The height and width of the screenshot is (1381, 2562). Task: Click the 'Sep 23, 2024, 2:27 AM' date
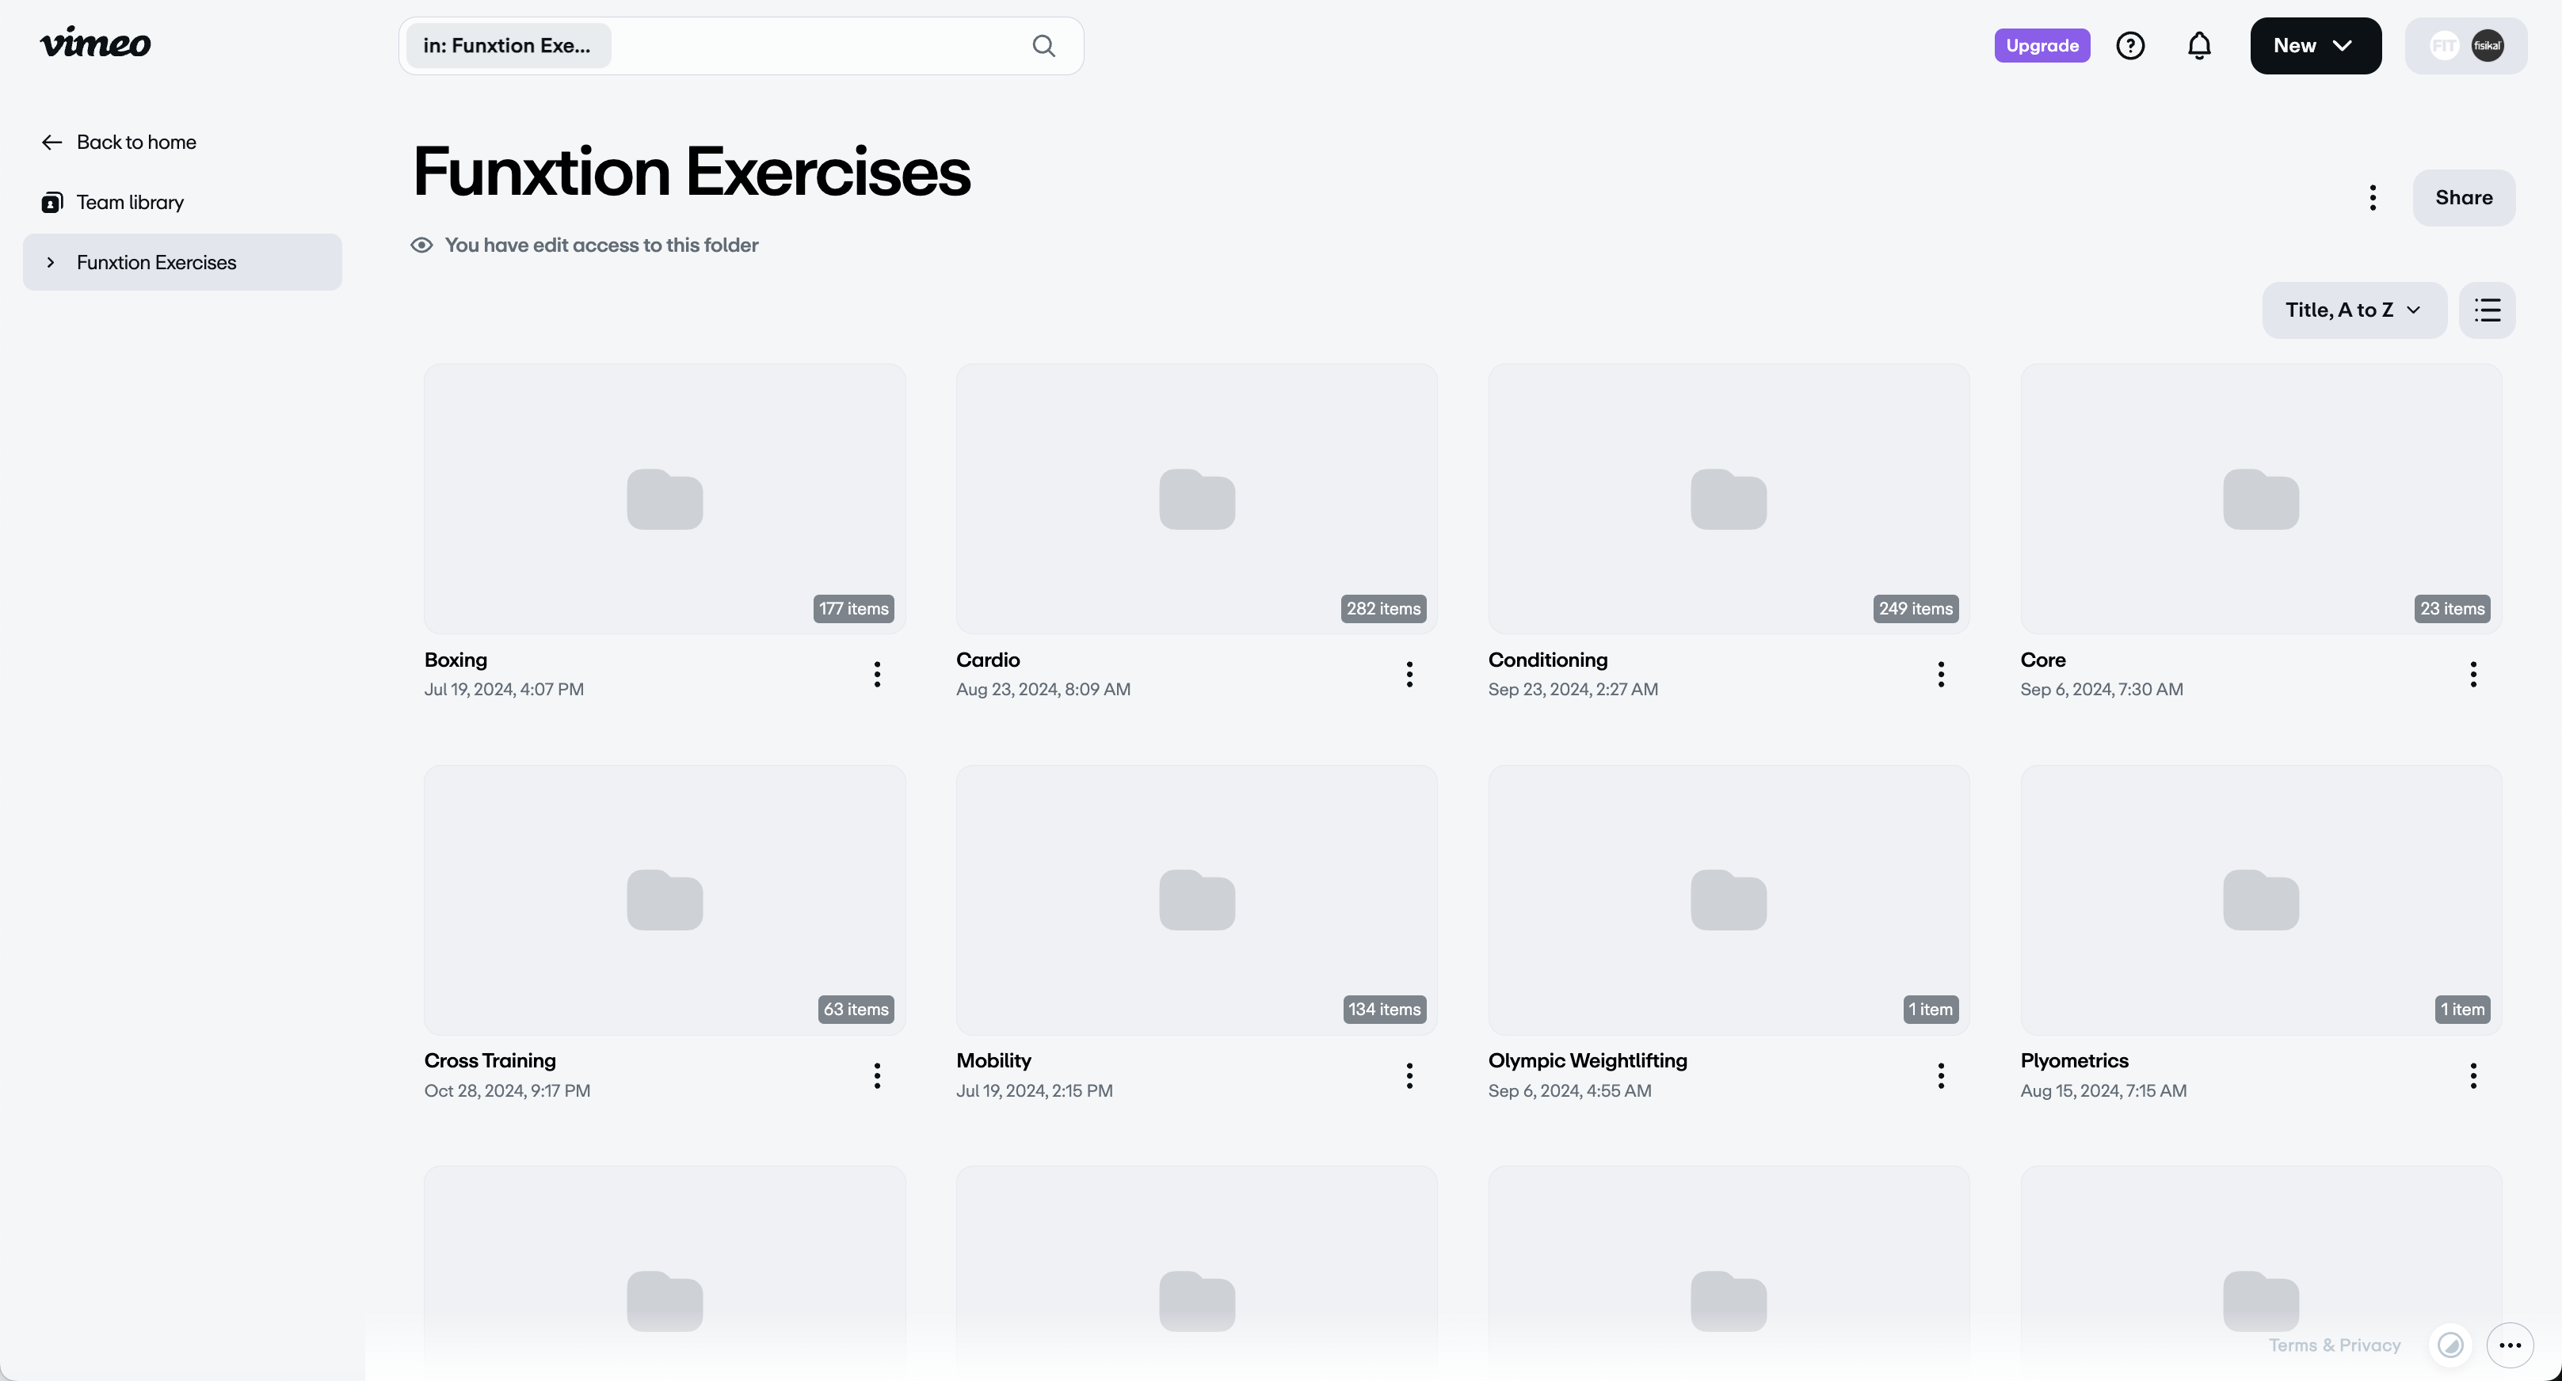[1573, 689]
